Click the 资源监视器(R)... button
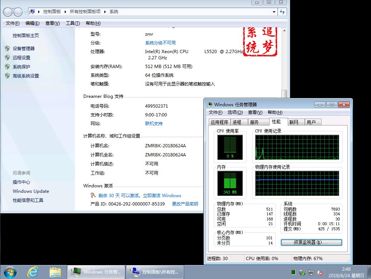Image resolution: width=371 pixels, height=279 pixels. (311, 242)
